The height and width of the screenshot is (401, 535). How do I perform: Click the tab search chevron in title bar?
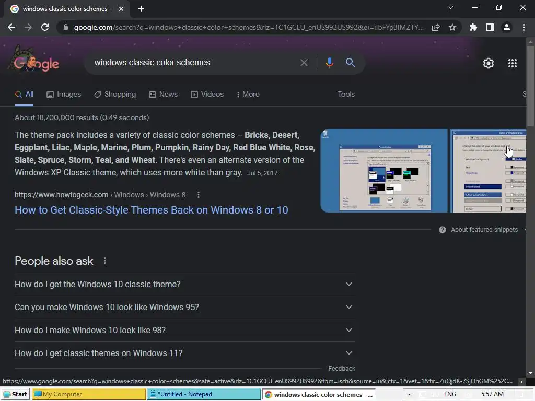coord(451,7)
